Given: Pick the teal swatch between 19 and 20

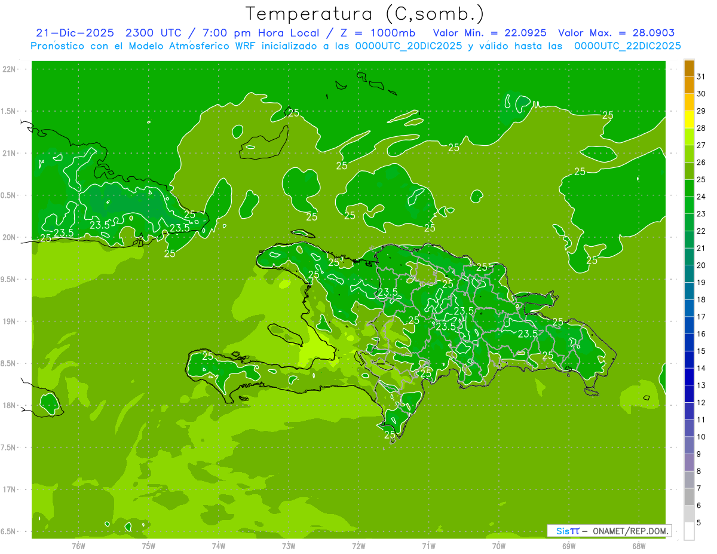Looking at the screenshot, I should coord(689,274).
